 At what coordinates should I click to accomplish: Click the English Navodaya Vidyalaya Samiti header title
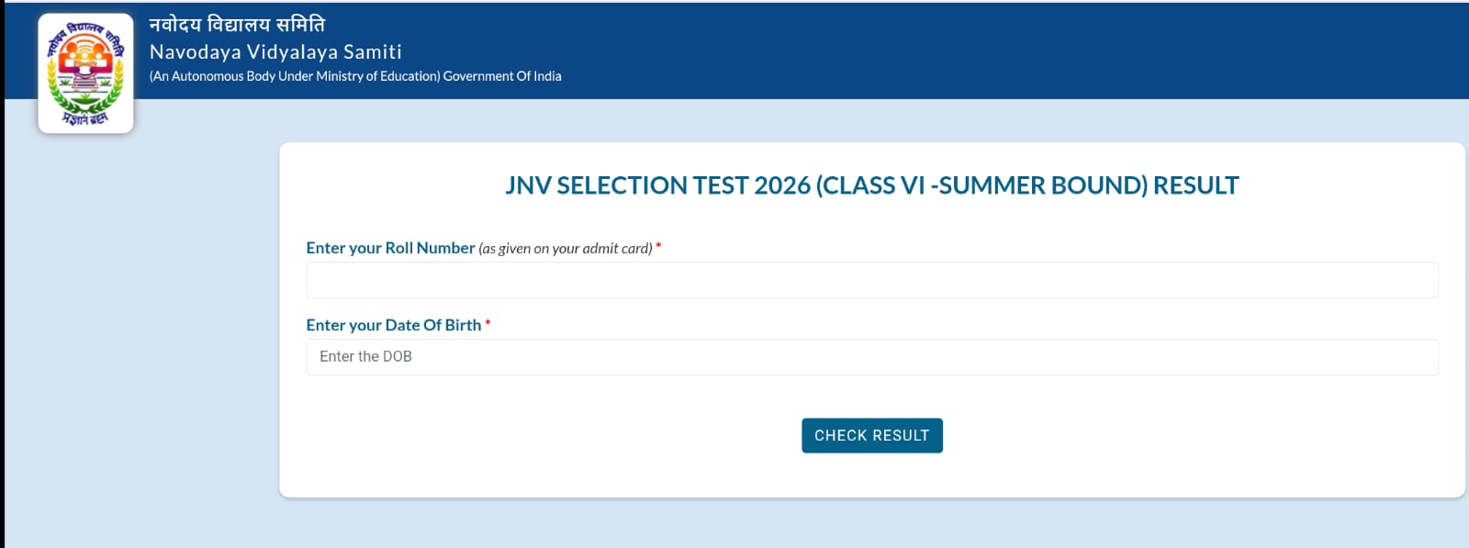tap(275, 52)
